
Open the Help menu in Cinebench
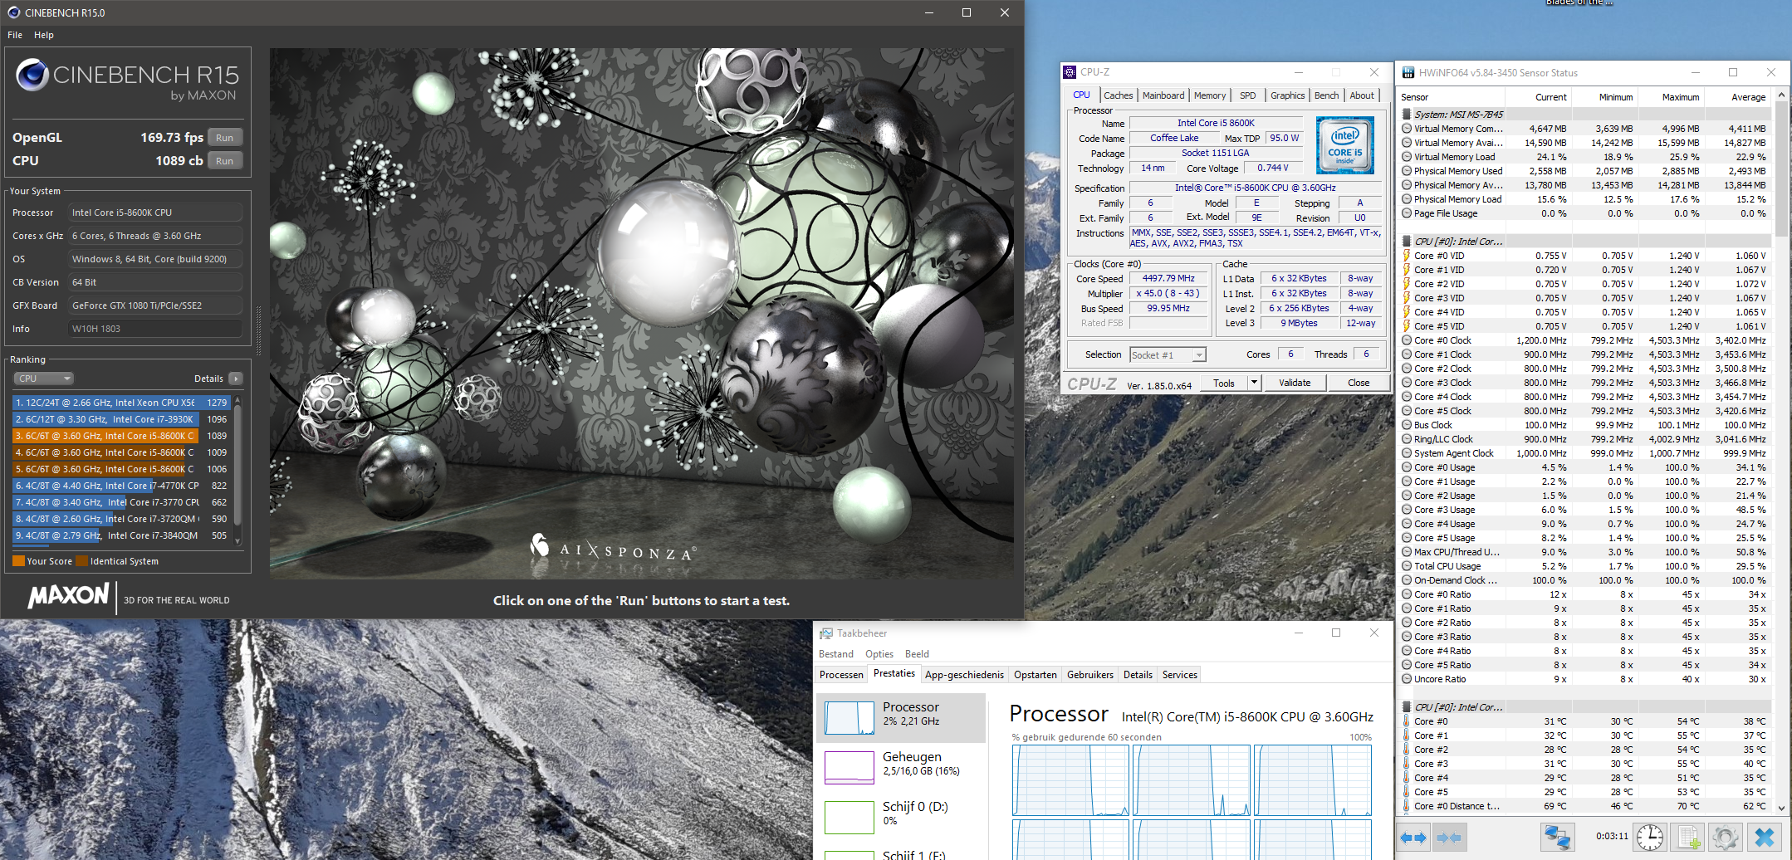click(x=44, y=35)
